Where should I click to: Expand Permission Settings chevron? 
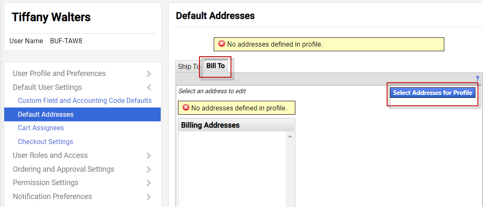(149, 183)
